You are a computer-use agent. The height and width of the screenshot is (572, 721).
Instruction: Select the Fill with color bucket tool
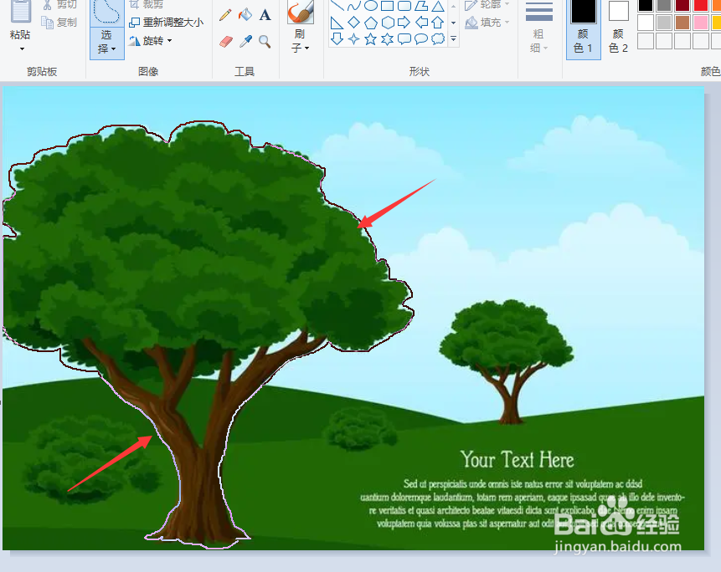click(x=245, y=15)
